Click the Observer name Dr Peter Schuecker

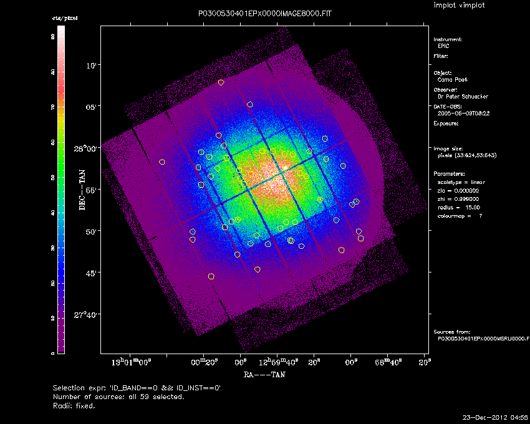pos(463,97)
